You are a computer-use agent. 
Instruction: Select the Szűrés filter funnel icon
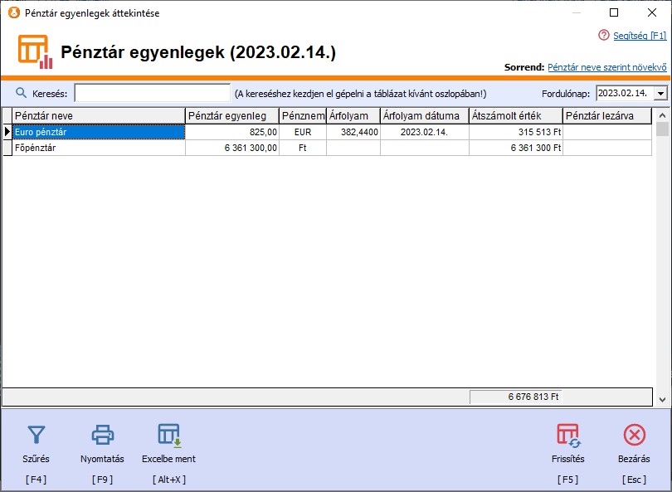click(37, 434)
